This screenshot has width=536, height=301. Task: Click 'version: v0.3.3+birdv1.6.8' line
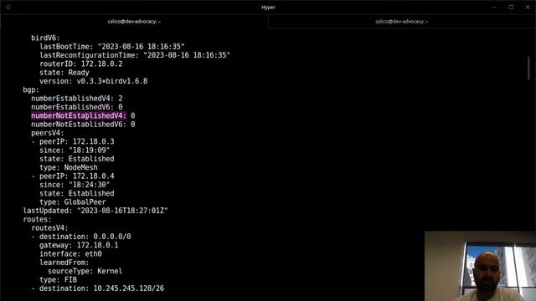coord(93,81)
